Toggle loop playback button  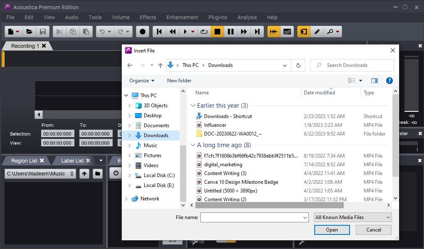[204, 32]
